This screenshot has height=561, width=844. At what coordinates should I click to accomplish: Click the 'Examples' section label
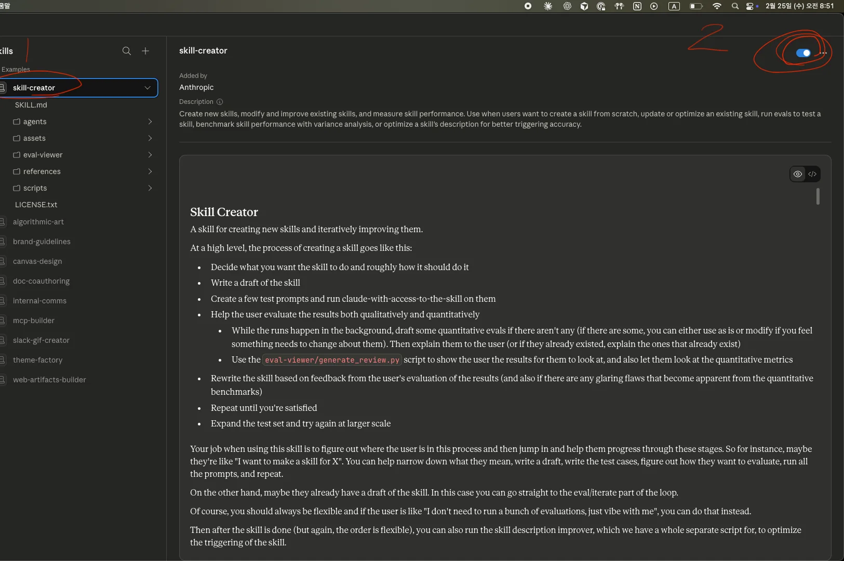16,70
